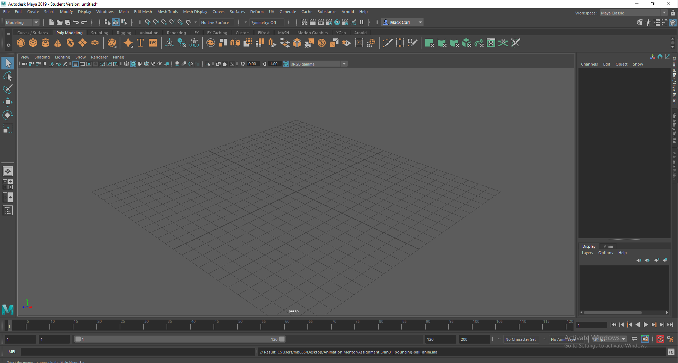Create an SVG object from the shelf
Screen dimensions: 678x363
tap(152, 43)
